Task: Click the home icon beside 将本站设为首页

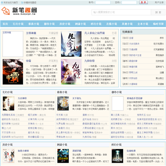Action: point(2,2)
